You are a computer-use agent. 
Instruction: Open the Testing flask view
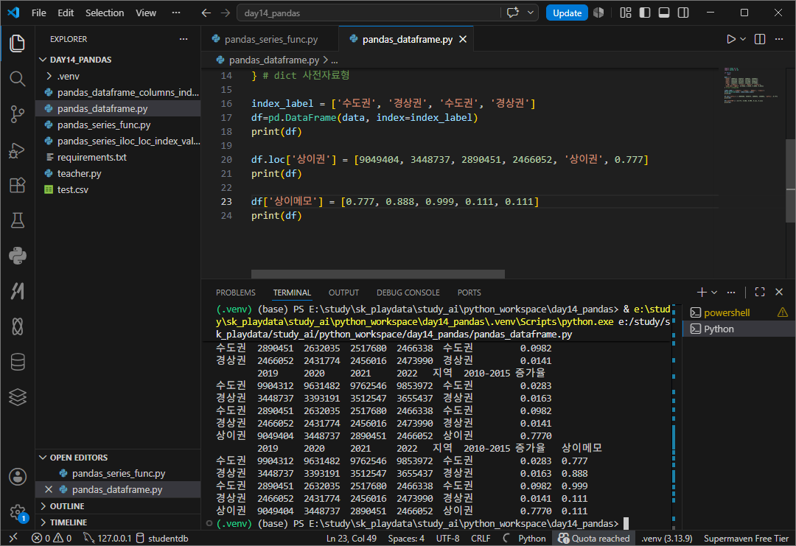pos(17,220)
